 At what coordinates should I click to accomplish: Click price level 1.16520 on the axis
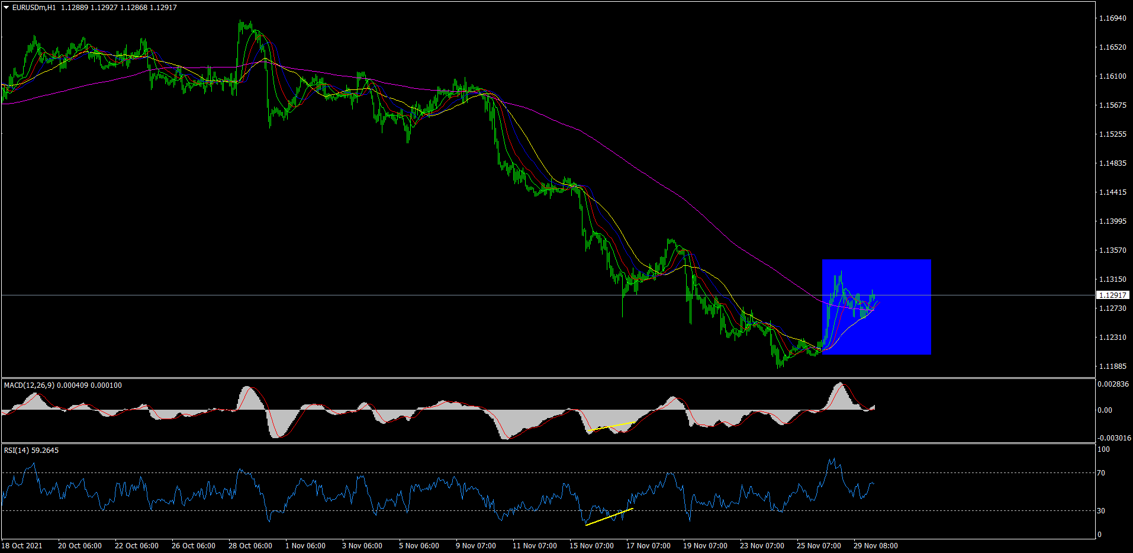click(1112, 47)
